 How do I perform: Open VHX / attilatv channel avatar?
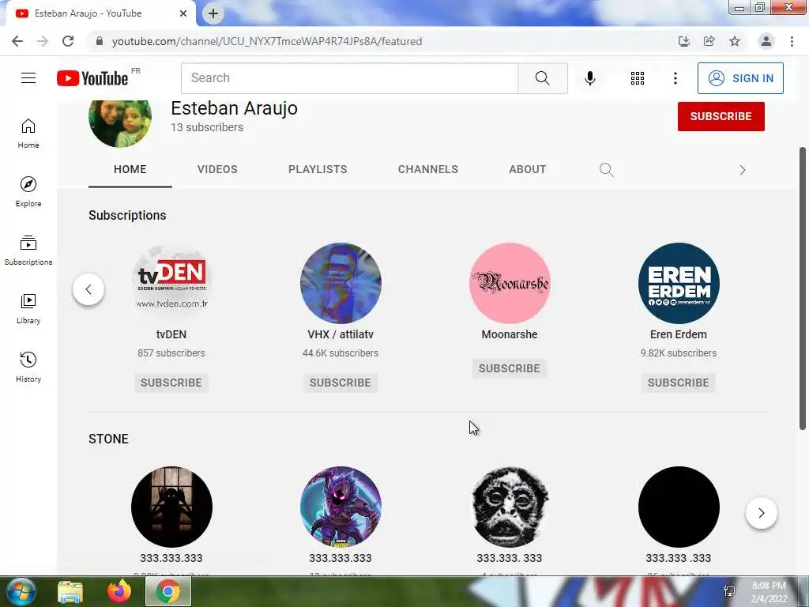(341, 284)
